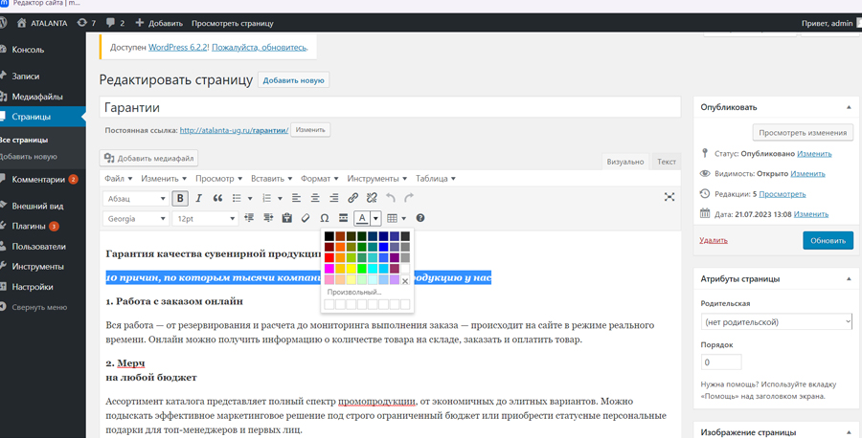
Task: Switch to the Текст editor tab
Action: pos(666,162)
